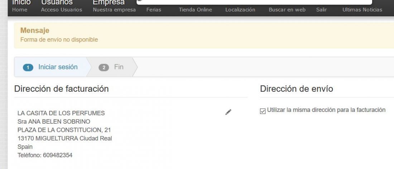This screenshot has width=394, height=169.
Task: Open the Home menu item
Action: [x=20, y=10]
